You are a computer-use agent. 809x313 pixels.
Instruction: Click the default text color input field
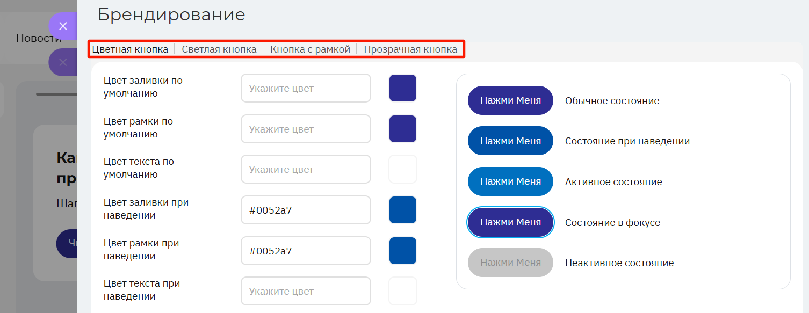306,169
